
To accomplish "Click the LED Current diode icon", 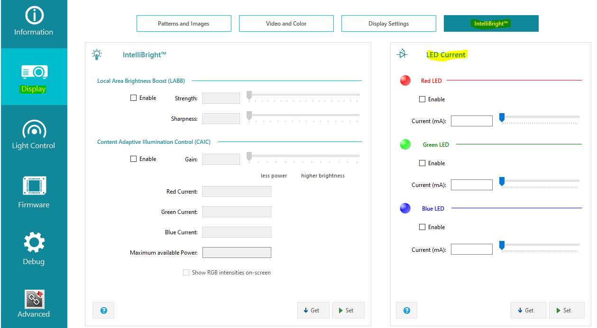I will click(x=402, y=54).
